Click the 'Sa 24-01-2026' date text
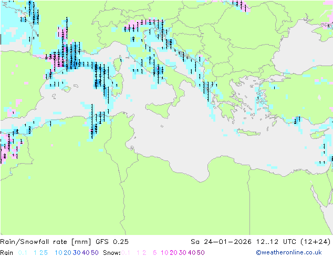Screen dimensions: 333x257 pos(221,242)
